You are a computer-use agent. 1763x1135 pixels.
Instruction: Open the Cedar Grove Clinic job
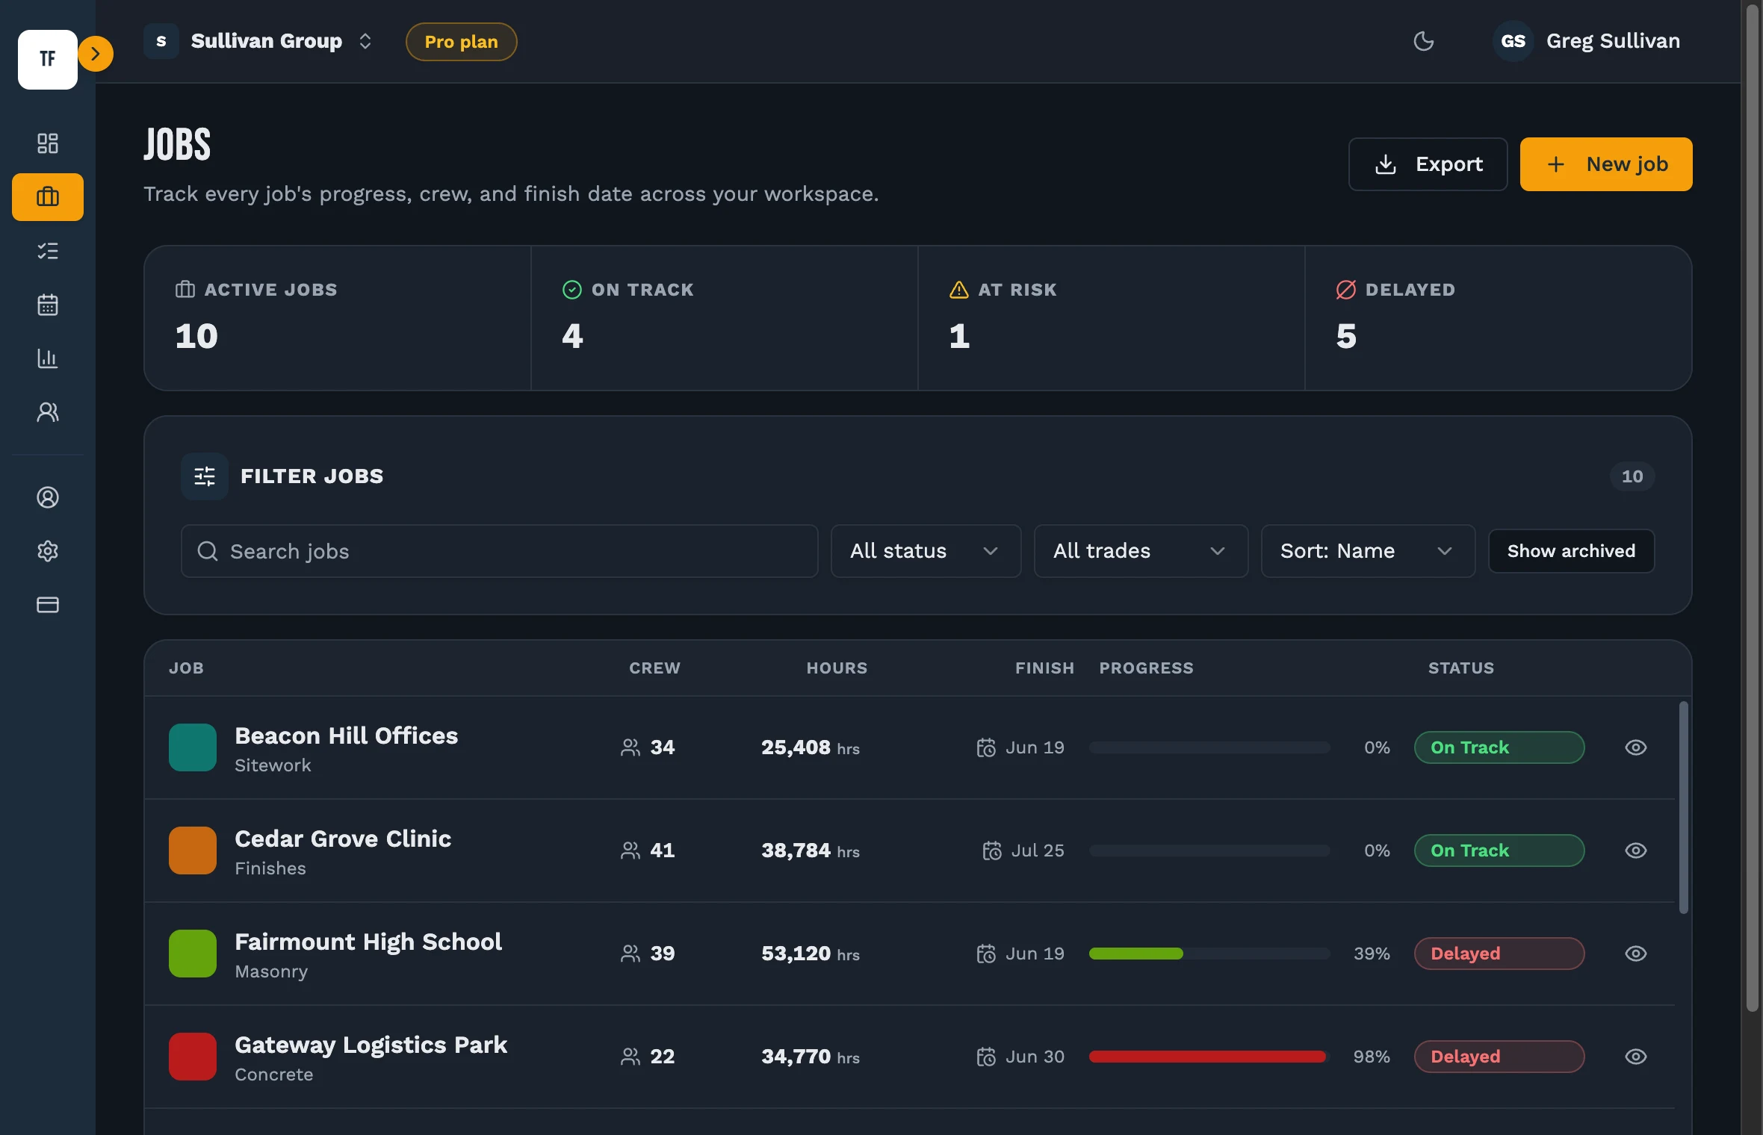pyautogui.click(x=343, y=839)
